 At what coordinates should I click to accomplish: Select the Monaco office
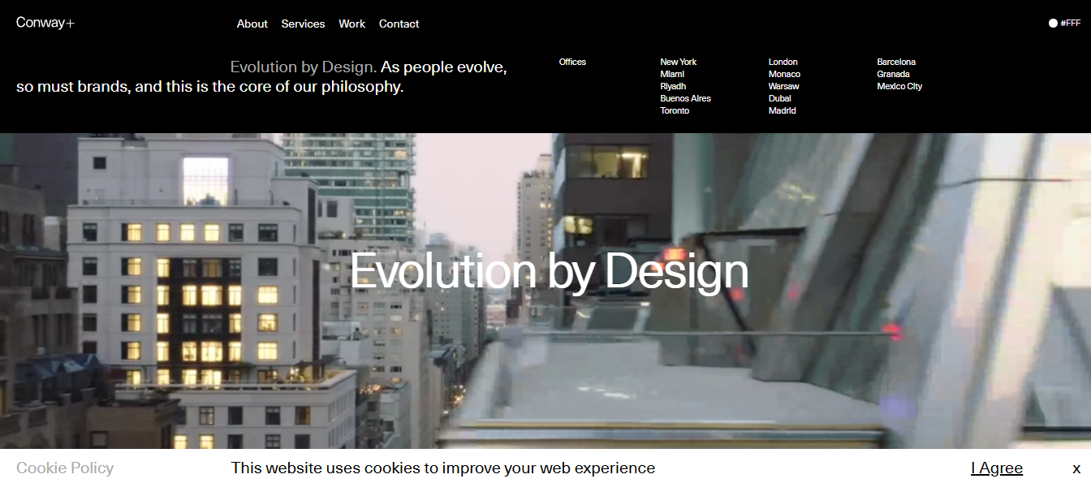click(x=784, y=74)
